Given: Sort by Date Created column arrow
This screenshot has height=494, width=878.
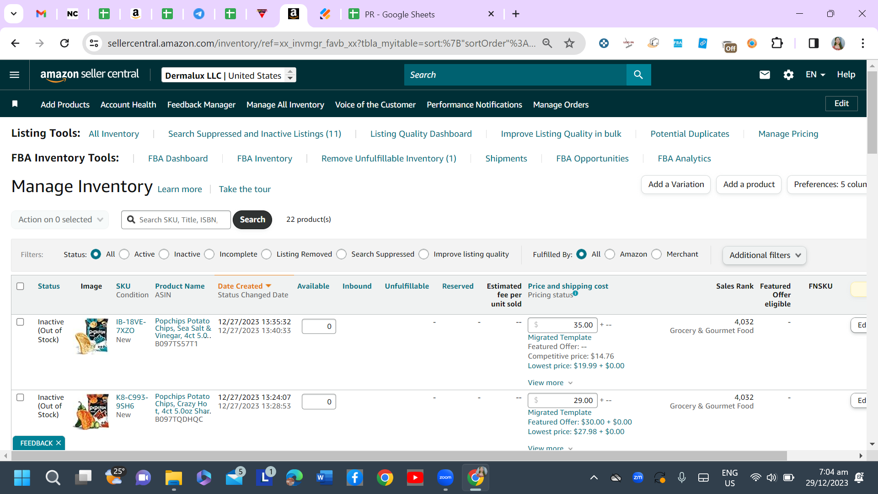Looking at the screenshot, I should 268,286.
